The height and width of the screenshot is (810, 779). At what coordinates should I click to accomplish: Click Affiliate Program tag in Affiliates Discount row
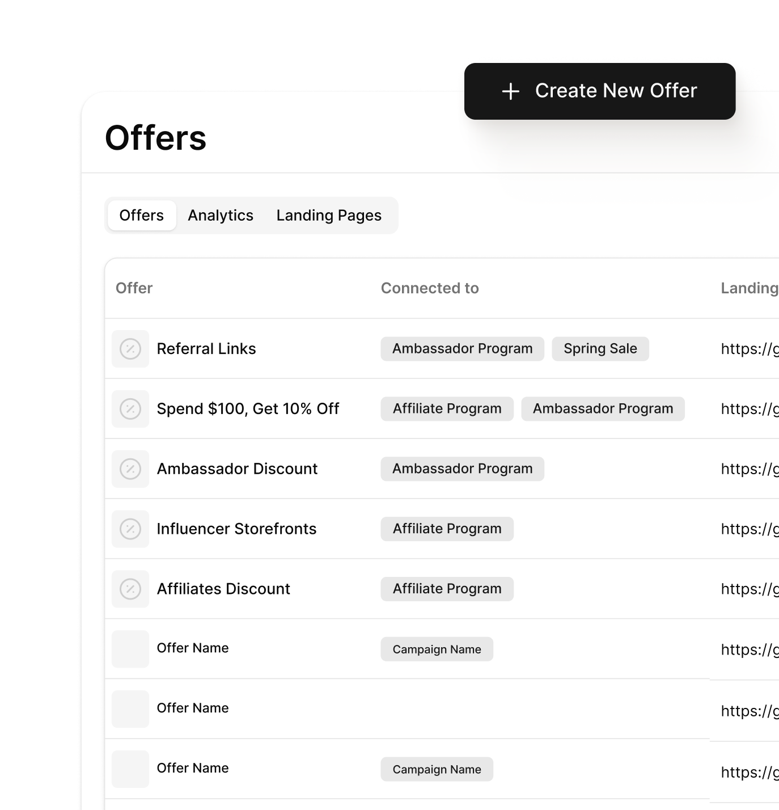coord(447,589)
